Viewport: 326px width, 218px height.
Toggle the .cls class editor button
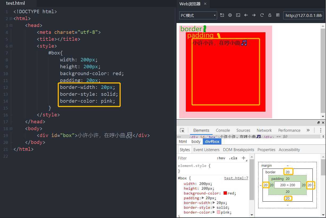click(233, 158)
